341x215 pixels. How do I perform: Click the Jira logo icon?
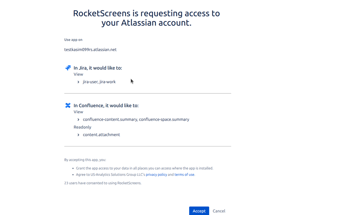tap(68, 68)
